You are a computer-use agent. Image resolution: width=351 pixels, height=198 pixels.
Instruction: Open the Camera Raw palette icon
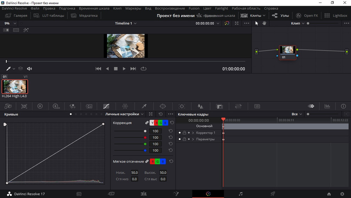pyautogui.click(x=8, y=106)
